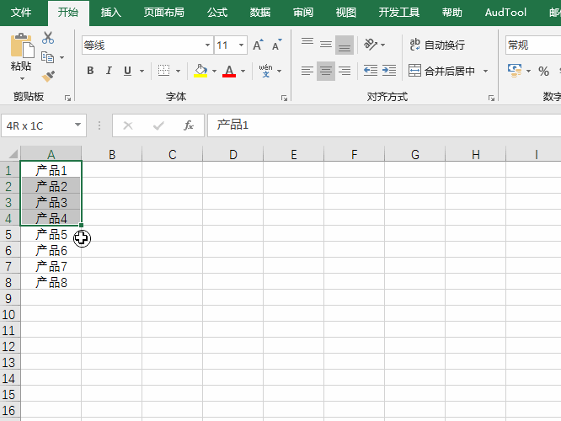Open the Name Box dropdown arrow
Screen dimensions: 561x421
coord(77,125)
